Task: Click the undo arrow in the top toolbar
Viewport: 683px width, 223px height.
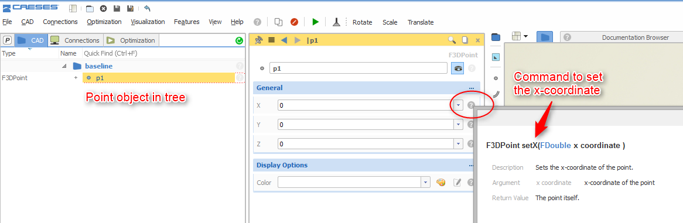Action: click(147, 8)
